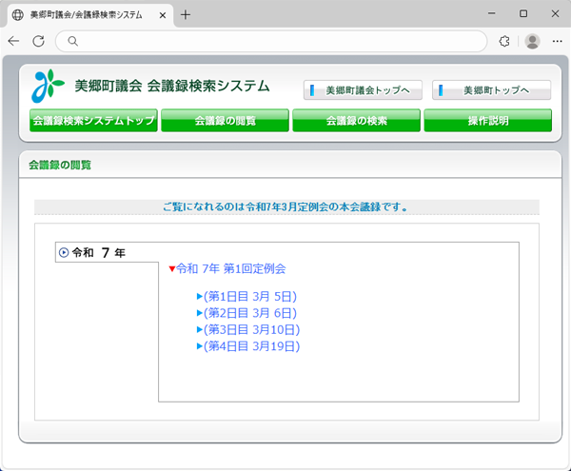Click the notice ご覧になれるのは令和7年3月定例会
This screenshot has height=471, width=571.
tap(285, 206)
